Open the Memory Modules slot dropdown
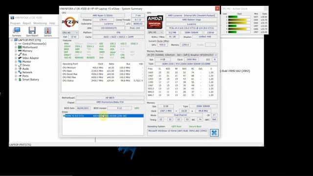This screenshot has width=313, height=176. pos(182,55)
